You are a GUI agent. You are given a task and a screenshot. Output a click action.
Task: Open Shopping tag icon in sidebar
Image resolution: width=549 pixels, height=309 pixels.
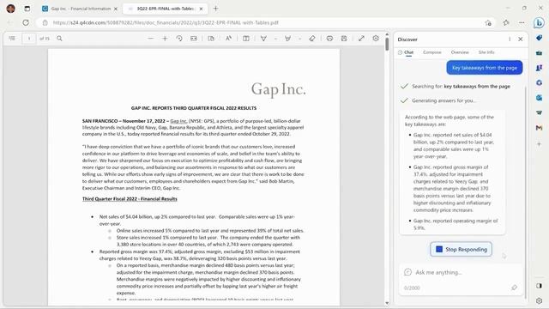(x=540, y=38)
